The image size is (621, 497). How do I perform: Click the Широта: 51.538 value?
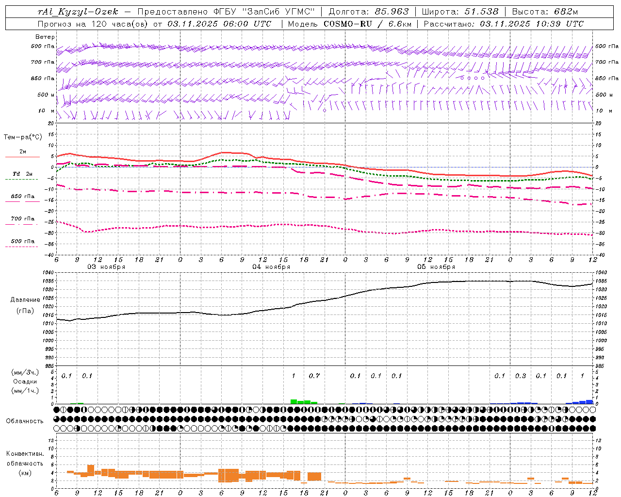460,12
